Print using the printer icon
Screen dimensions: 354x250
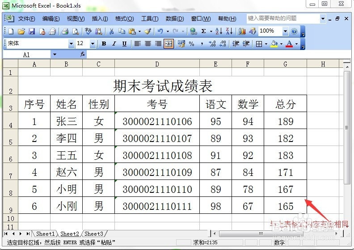point(65,31)
